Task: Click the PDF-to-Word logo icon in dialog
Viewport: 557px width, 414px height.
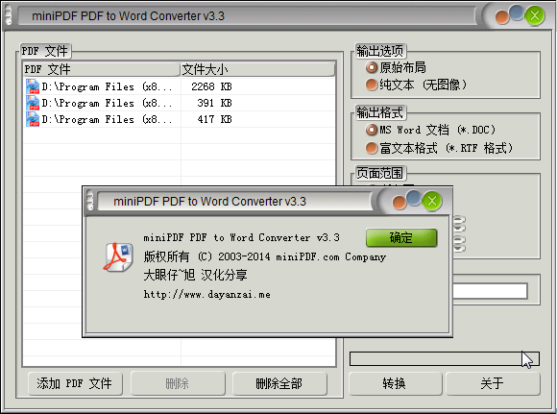Action: (118, 257)
